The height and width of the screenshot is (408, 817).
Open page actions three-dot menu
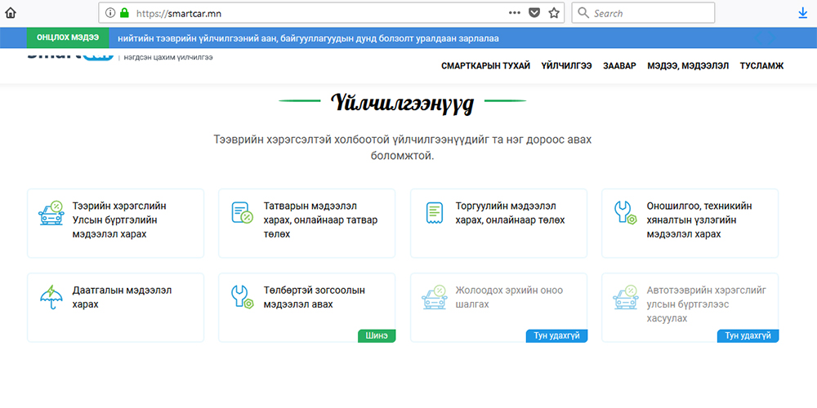514,13
